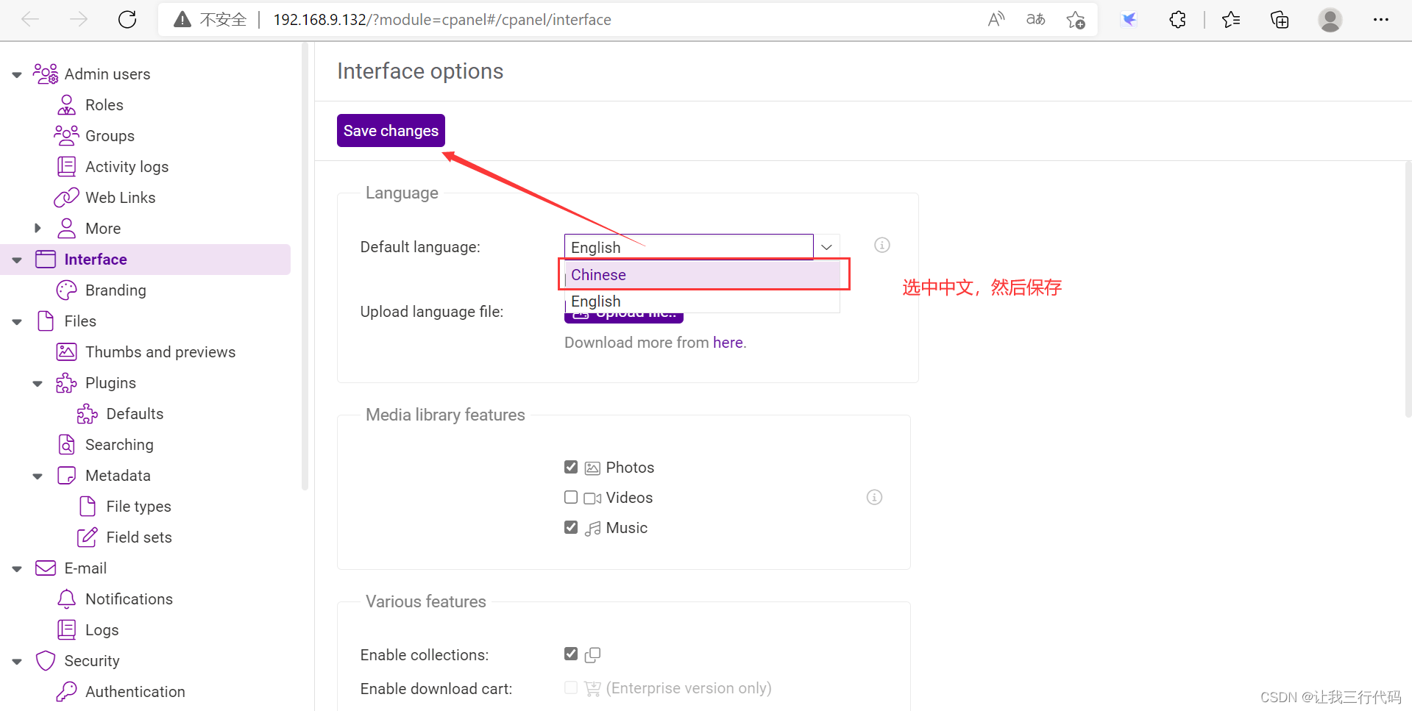Select English option in dropdown list
The image size is (1412, 711).
pos(702,301)
